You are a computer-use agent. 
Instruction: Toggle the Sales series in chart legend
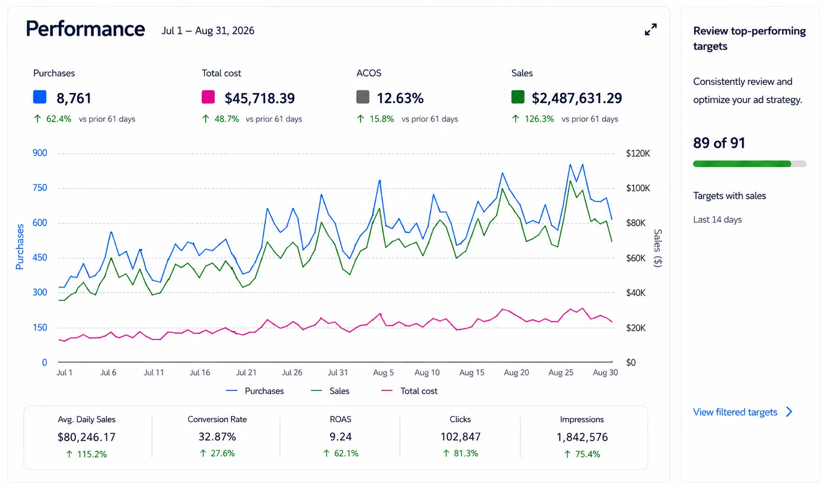click(330, 391)
